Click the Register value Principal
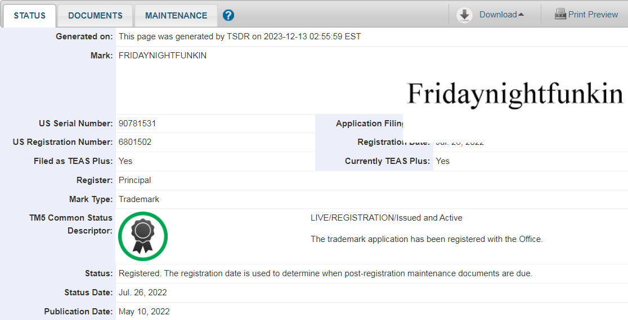 pyautogui.click(x=134, y=180)
